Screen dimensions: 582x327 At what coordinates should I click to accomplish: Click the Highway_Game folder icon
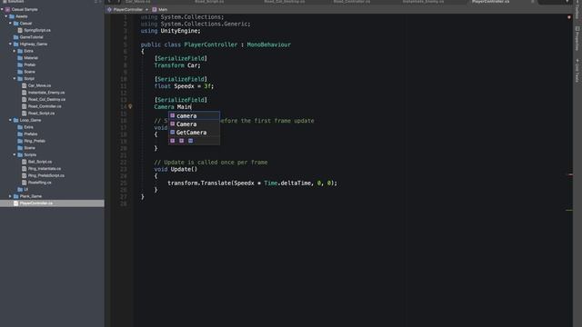pyautogui.click(x=16, y=45)
